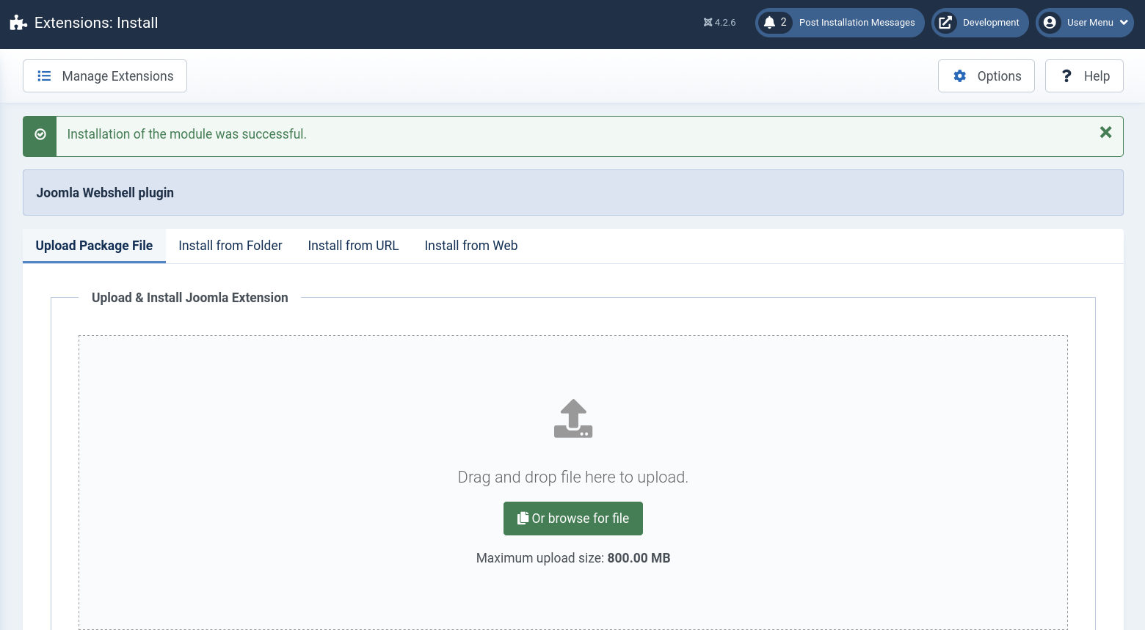Select the Upload Package File tab

pyautogui.click(x=94, y=246)
